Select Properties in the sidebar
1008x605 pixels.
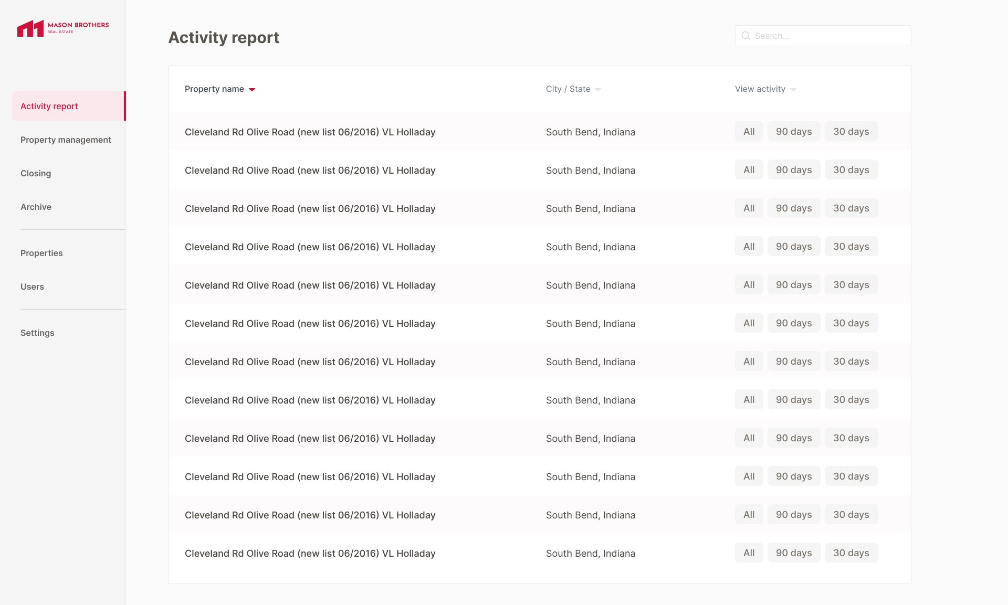[x=41, y=253]
